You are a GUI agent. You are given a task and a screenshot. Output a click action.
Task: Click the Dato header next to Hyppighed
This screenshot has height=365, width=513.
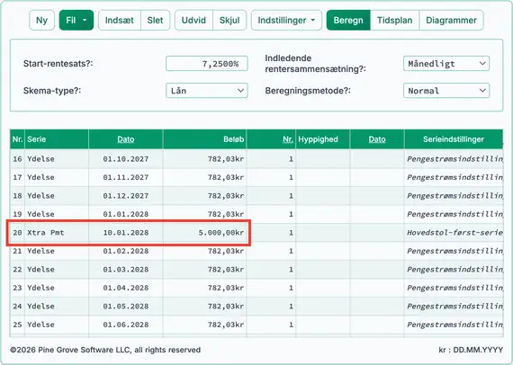pos(377,139)
